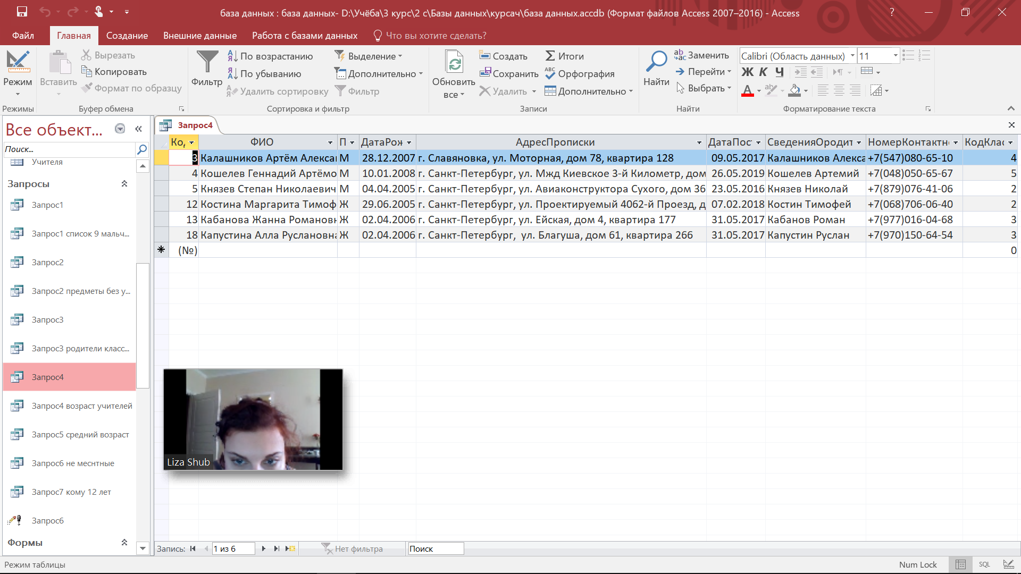
Task: Click the Итоги totals sigma button
Action: [564, 56]
